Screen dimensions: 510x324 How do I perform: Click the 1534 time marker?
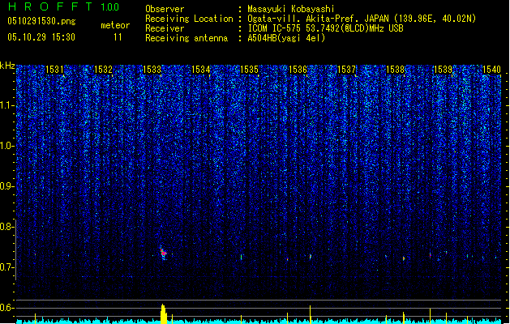201,70
